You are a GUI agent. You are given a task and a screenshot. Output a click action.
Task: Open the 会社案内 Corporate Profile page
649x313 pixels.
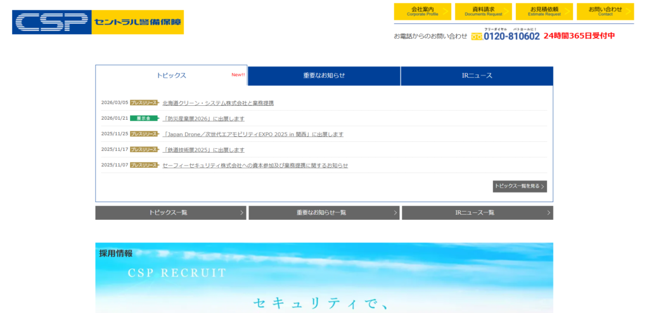(423, 11)
